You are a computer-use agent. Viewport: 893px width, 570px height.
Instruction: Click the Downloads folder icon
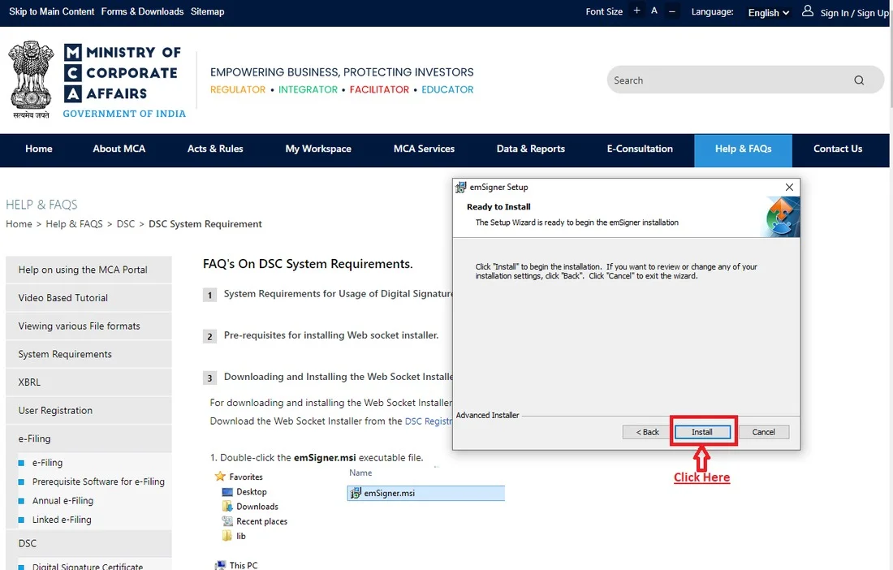pos(227,507)
